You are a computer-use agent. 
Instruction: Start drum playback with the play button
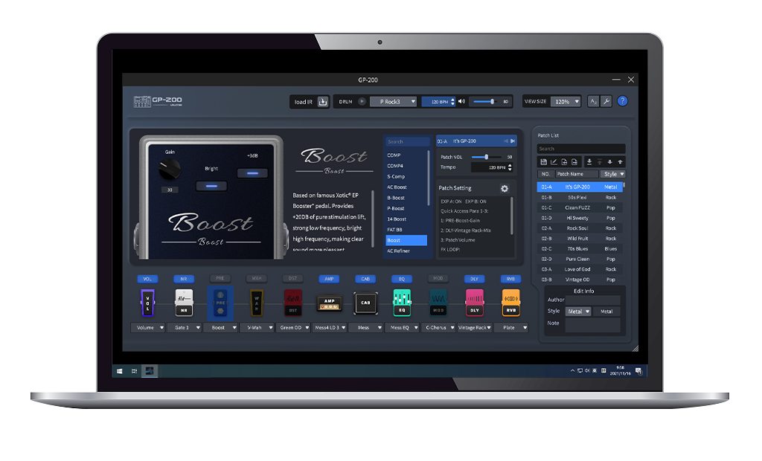point(362,102)
